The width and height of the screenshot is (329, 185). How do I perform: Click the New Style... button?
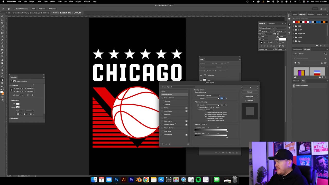[x=250, y=96]
